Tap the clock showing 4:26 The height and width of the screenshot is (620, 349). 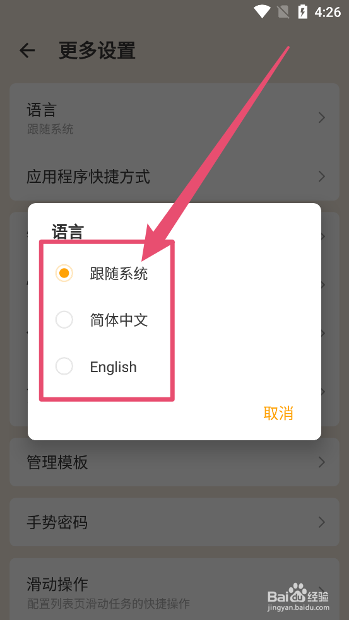[x=328, y=12]
